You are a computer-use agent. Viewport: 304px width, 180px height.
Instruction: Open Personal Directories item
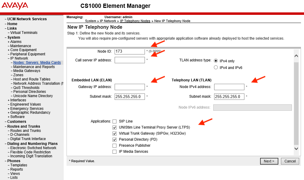[29, 92]
